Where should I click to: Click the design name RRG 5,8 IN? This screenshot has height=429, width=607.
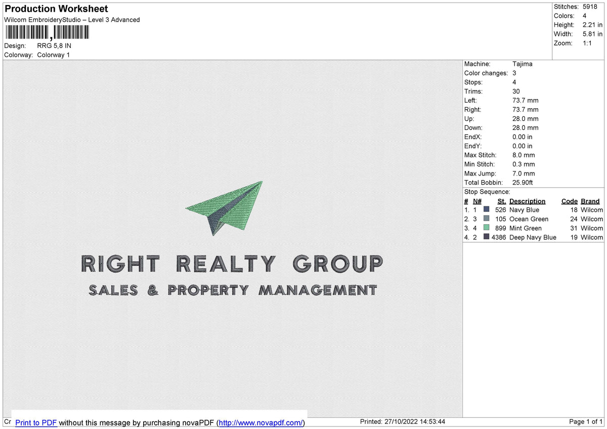pyautogui.click(x=54, y=46)
